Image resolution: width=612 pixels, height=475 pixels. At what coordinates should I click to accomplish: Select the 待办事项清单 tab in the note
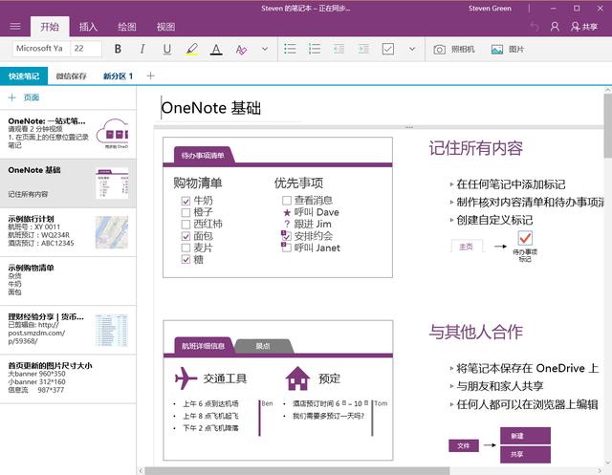203,156
